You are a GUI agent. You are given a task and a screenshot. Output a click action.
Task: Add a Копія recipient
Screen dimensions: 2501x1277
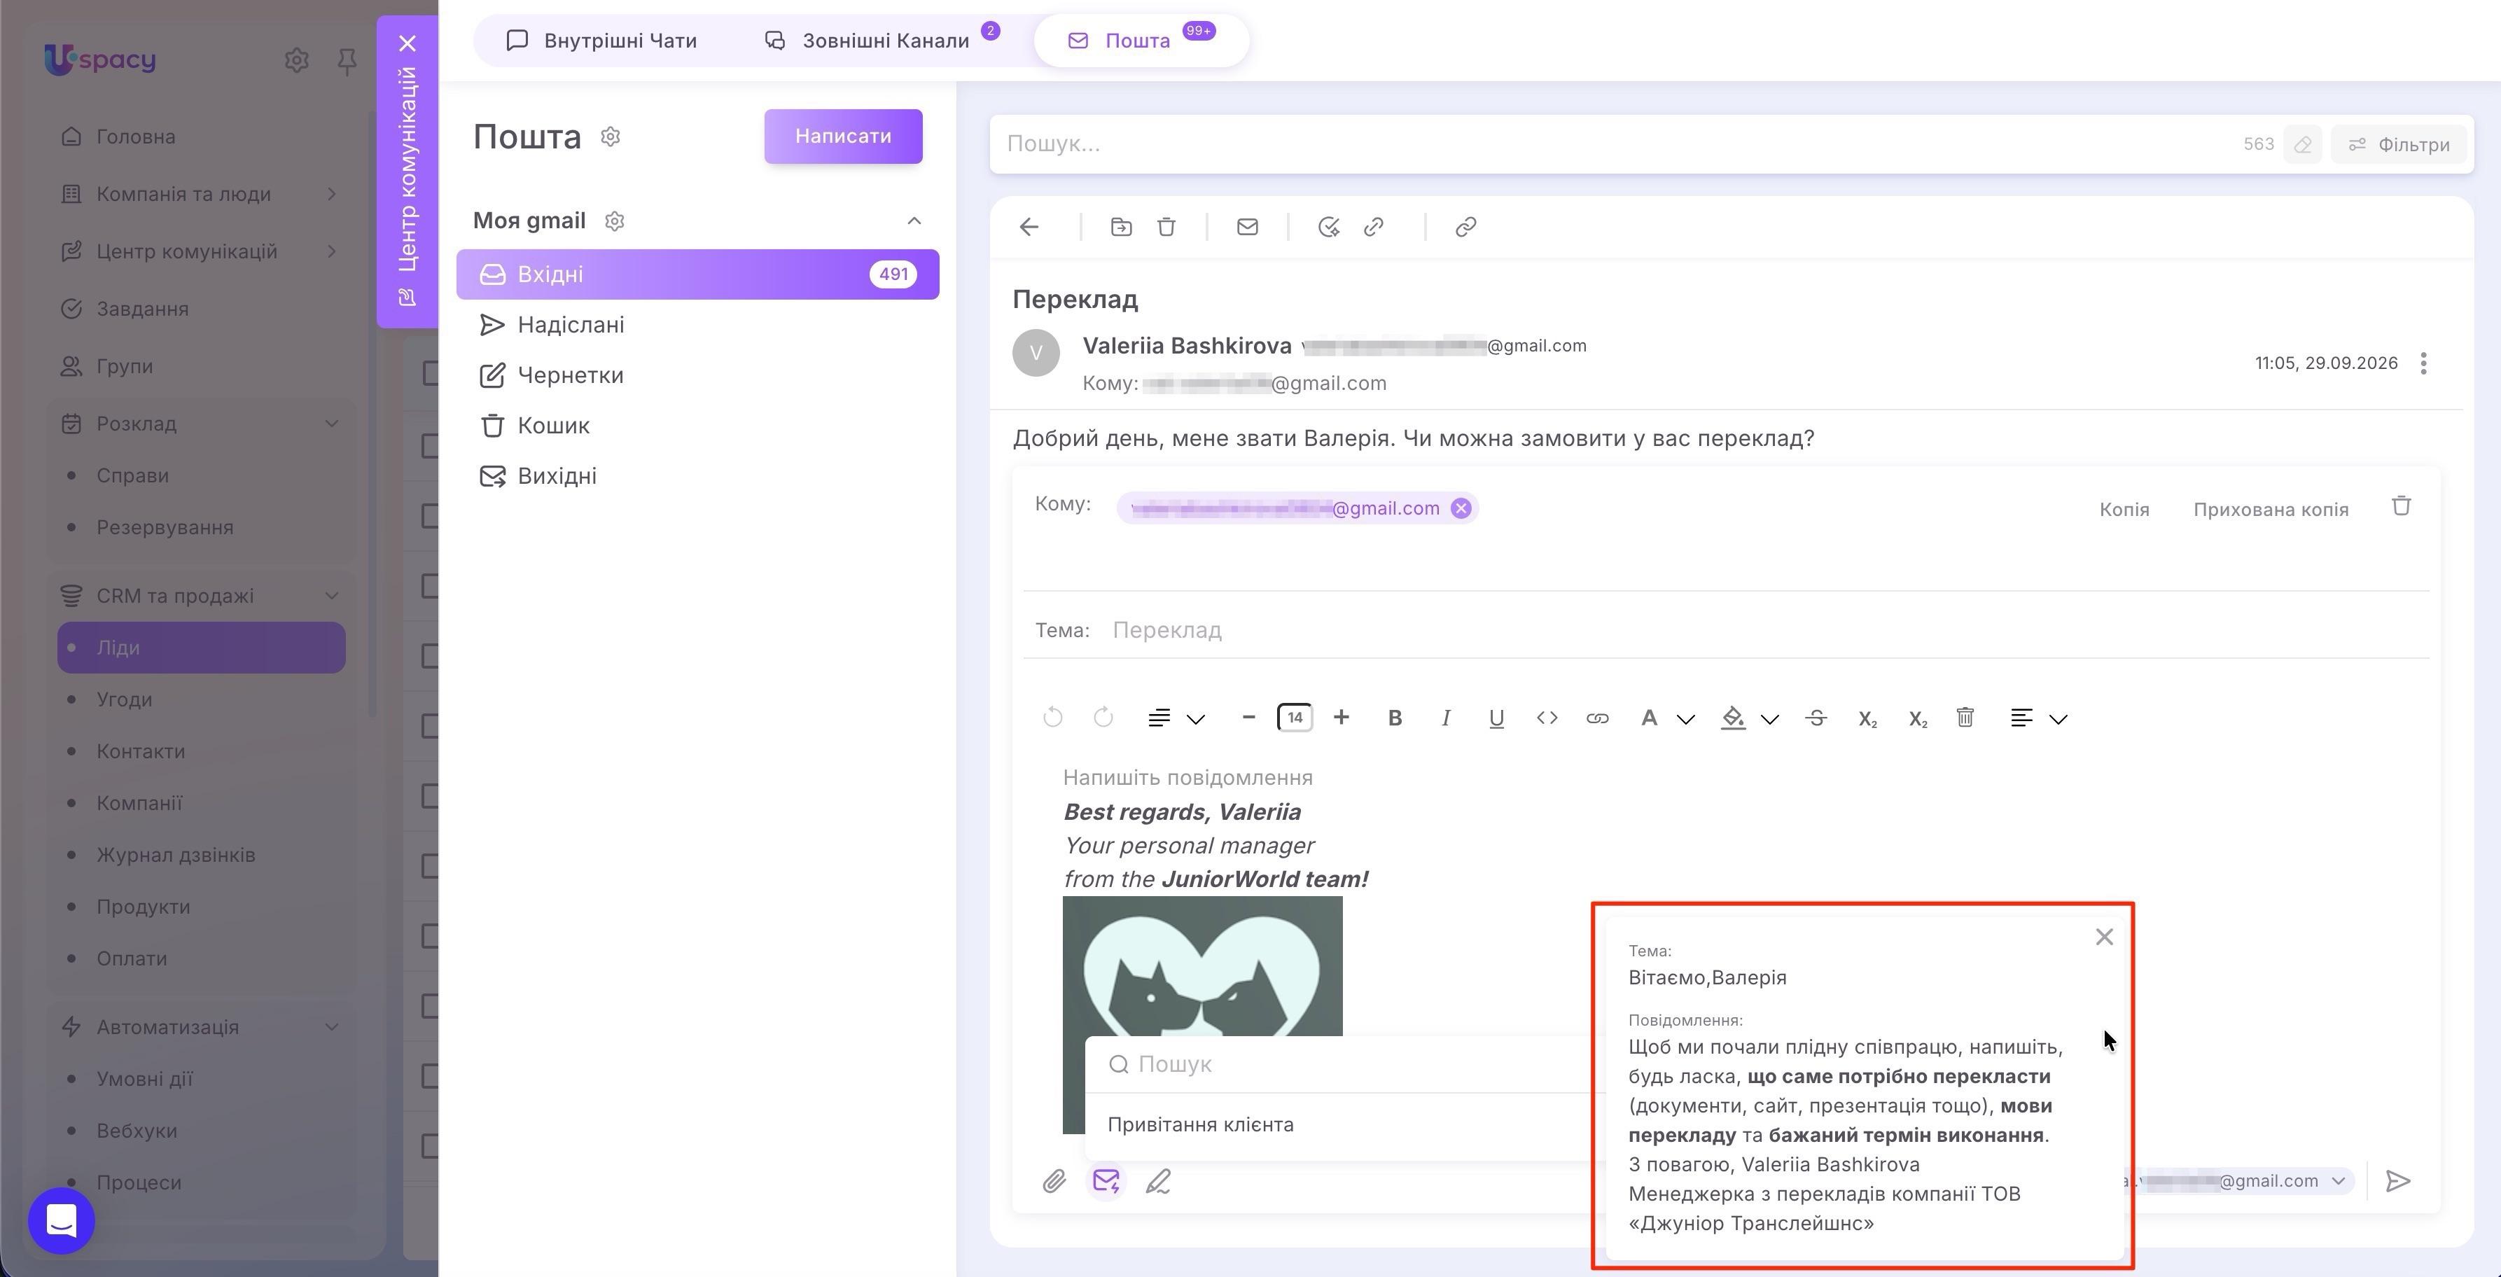tap(2124, 510)
